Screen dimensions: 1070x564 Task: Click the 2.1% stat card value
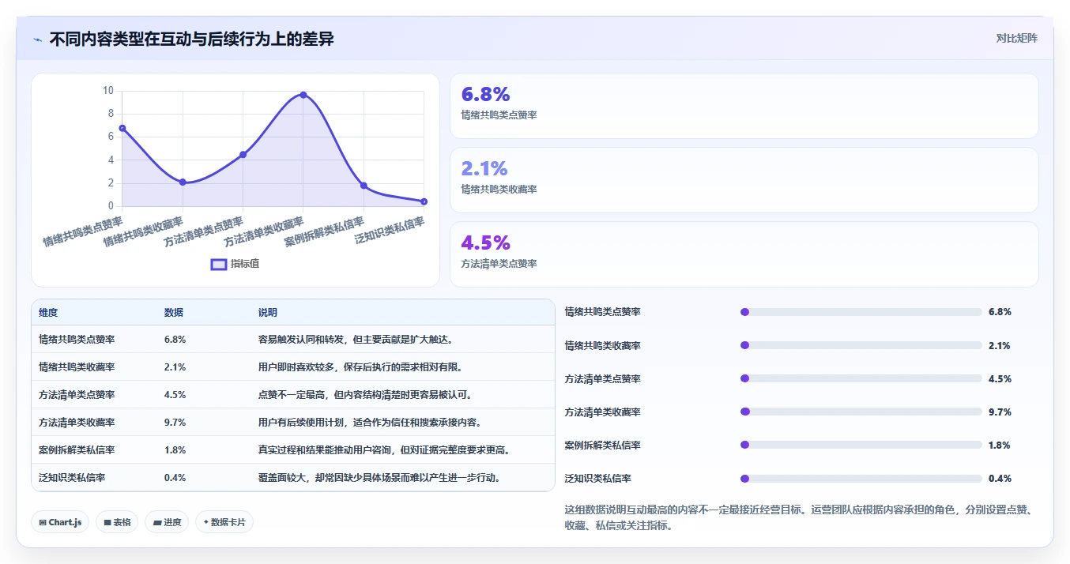point(484,168)
